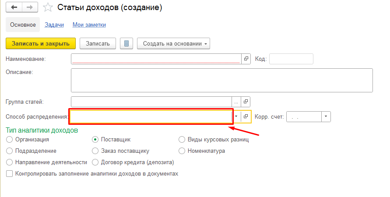The height and width of the screenshot is (197, 390).
Task: Switch to the Основное tab
Action: tap(23, 25)
